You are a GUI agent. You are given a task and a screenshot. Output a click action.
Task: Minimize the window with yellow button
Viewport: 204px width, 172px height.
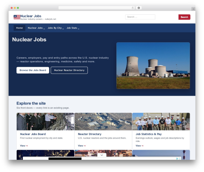pos(15,8)
